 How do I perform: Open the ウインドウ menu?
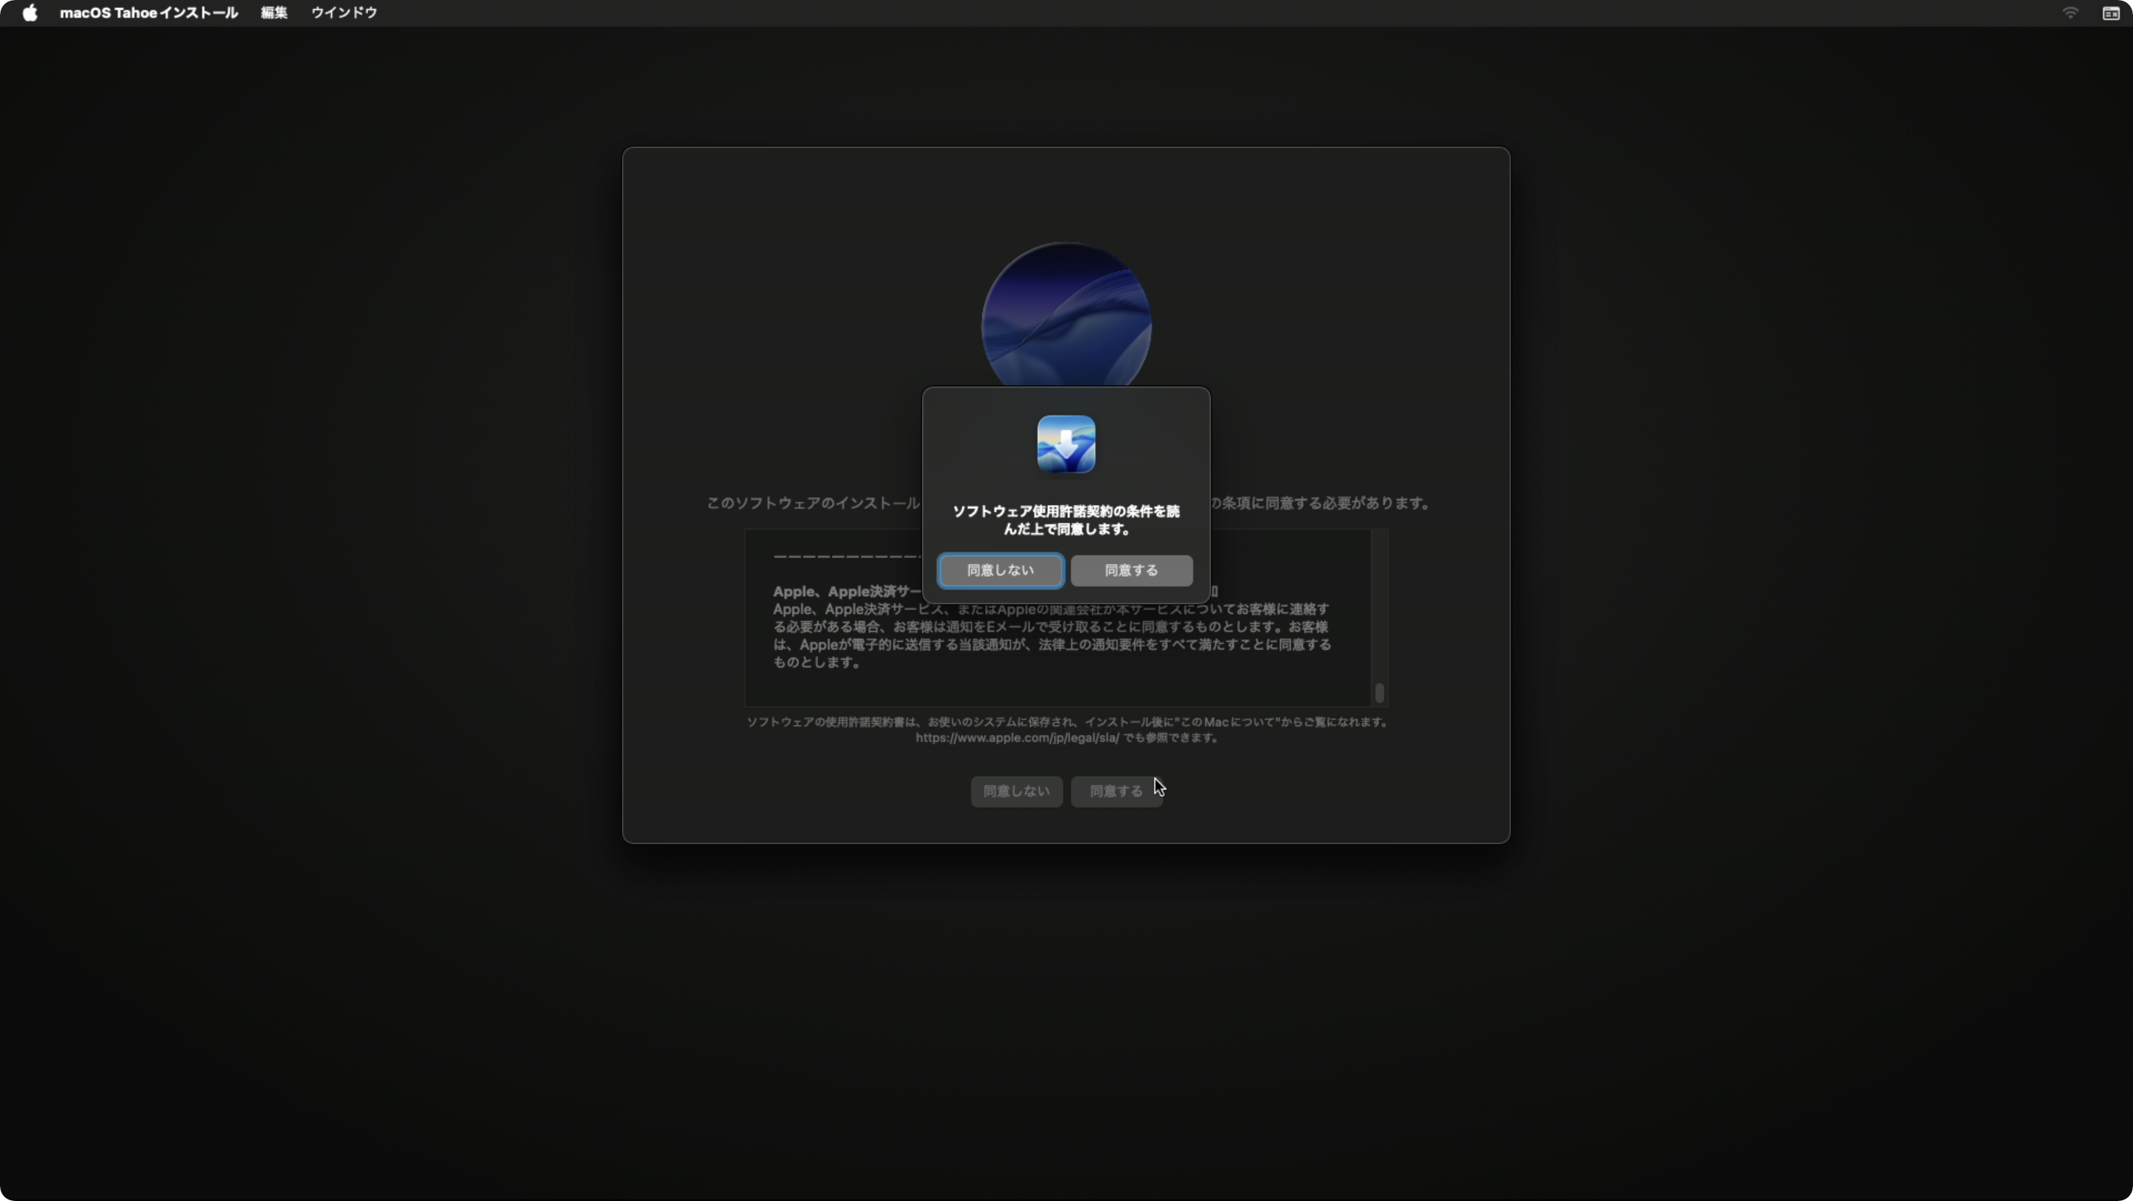click(344, 13)
